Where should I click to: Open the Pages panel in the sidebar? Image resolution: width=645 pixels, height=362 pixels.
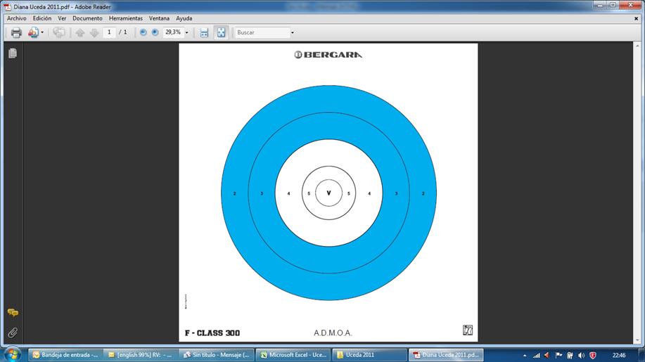click(12, 53)
